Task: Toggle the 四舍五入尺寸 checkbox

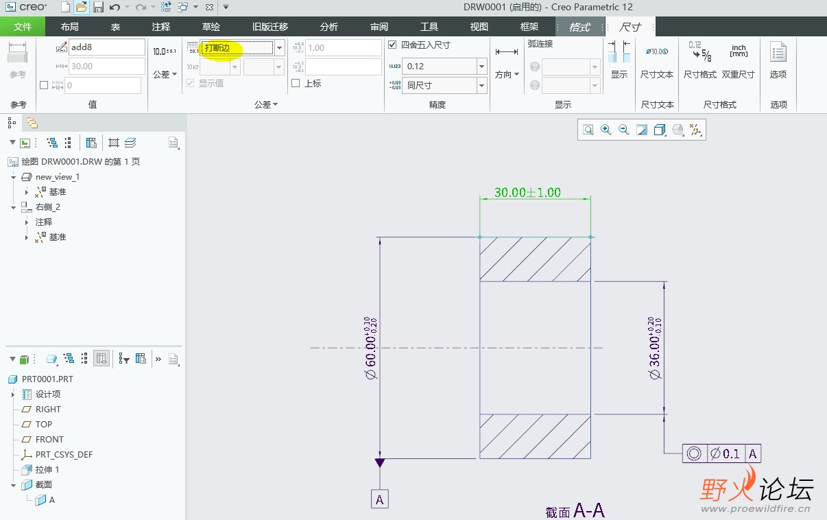Action: pyautogui.click(x=392, y=45)
